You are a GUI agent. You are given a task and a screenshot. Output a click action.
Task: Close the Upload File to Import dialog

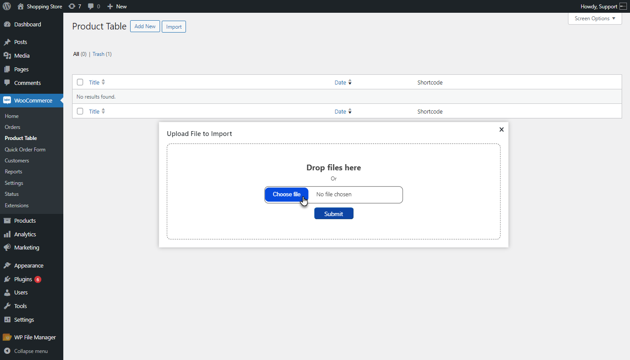[x=502, y=129]
